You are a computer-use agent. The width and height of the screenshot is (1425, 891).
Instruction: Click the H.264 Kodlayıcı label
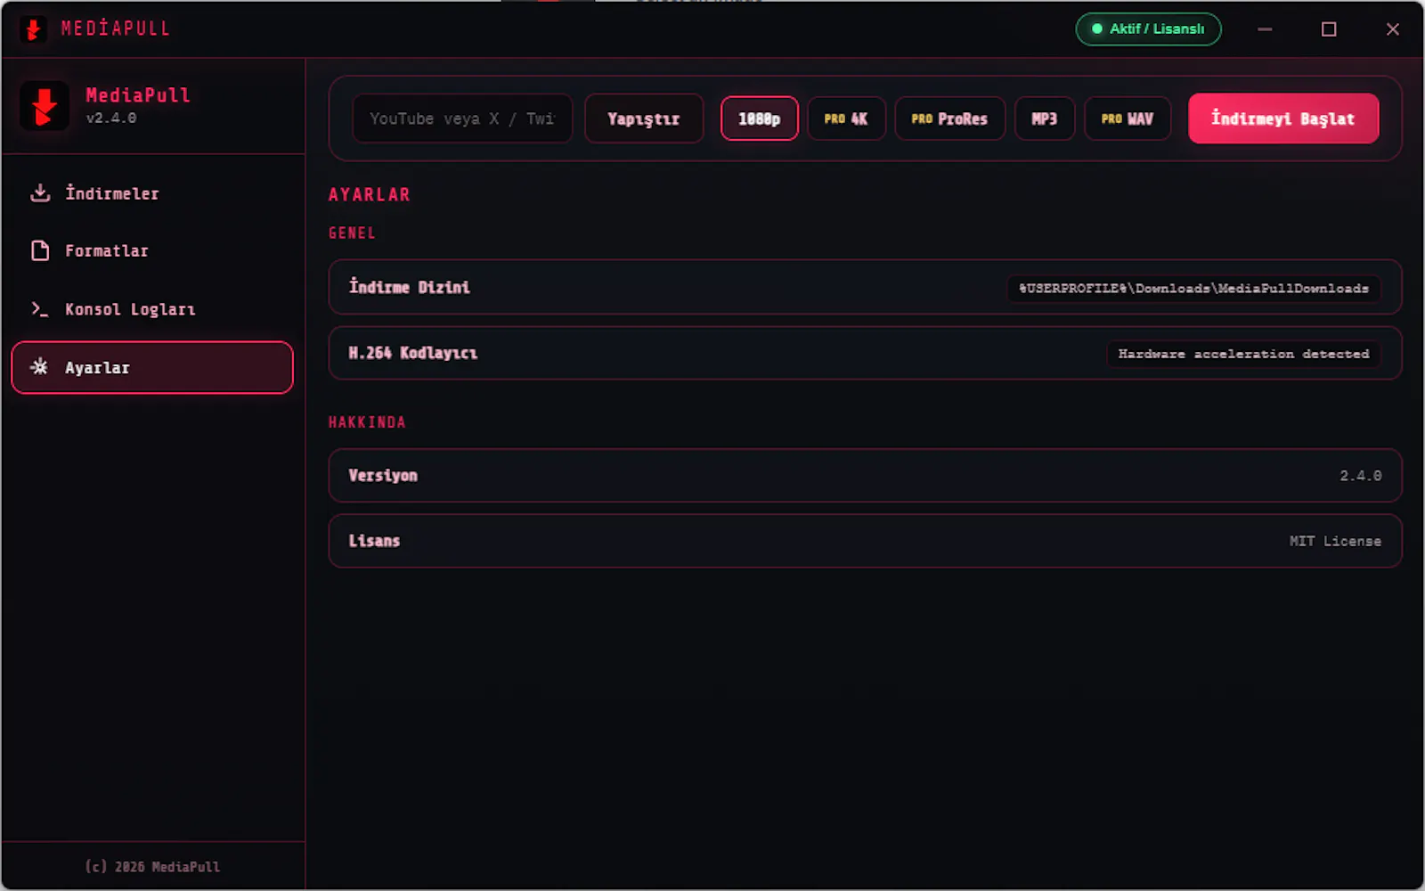[413, 353]
